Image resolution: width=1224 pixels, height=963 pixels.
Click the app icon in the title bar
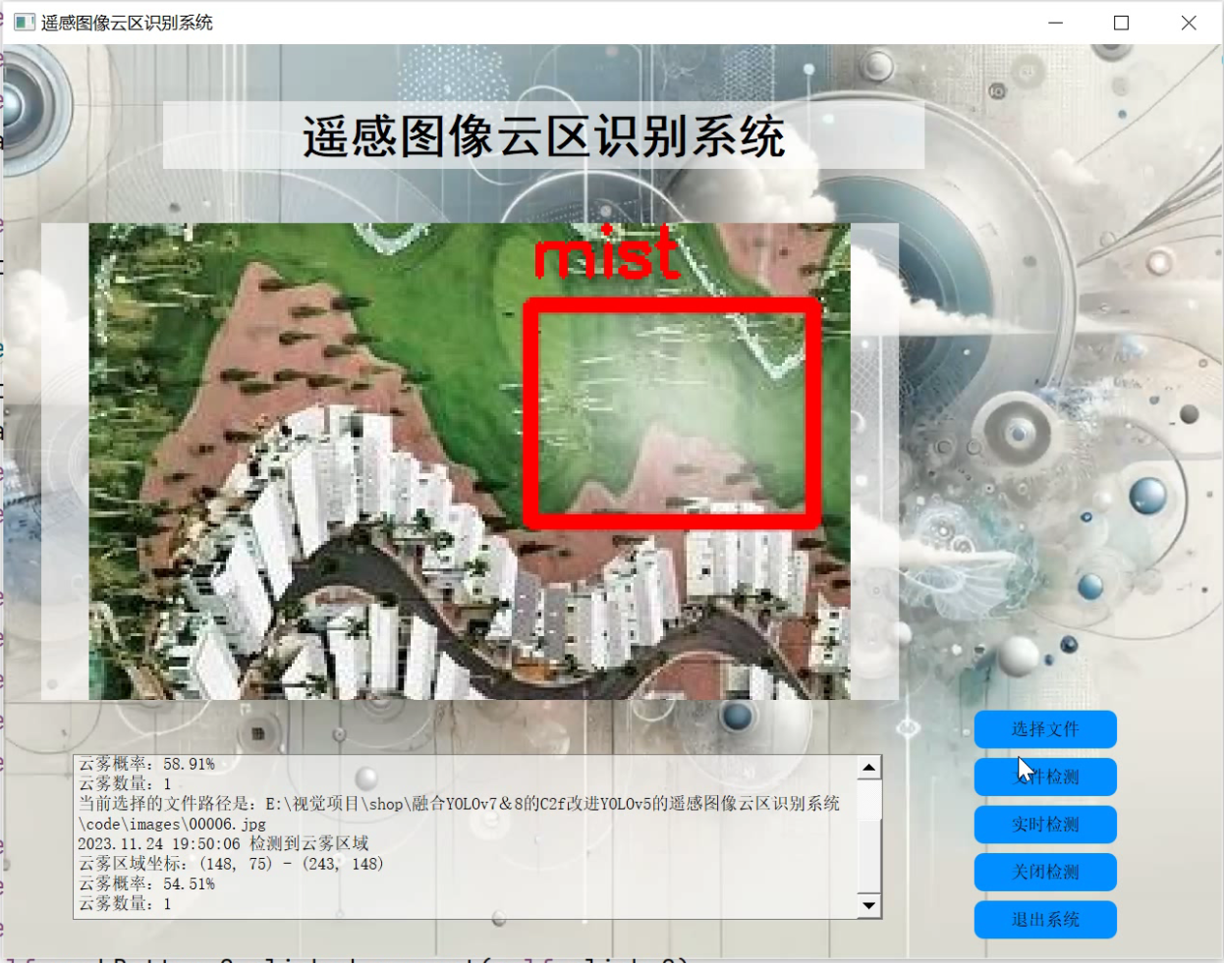tap(25, 23)
